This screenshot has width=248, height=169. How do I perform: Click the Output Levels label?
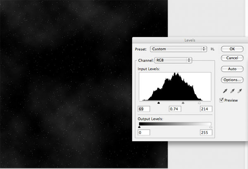tap(150, 119)
